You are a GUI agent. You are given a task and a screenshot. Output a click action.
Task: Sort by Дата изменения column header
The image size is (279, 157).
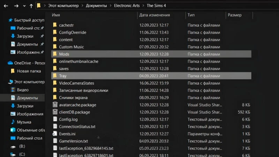(x=154, y=15)
